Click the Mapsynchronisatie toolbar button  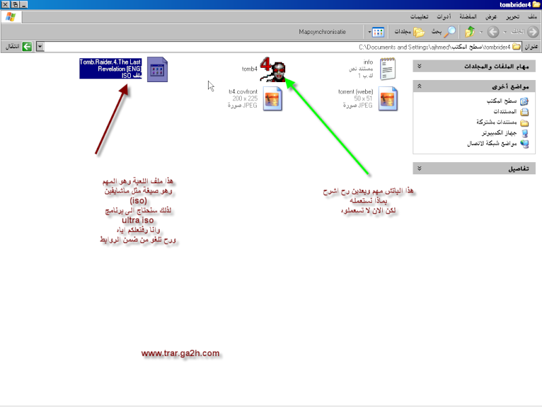322,32
